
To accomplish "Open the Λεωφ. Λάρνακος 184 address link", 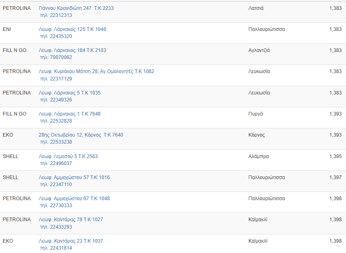I will 72,50.
